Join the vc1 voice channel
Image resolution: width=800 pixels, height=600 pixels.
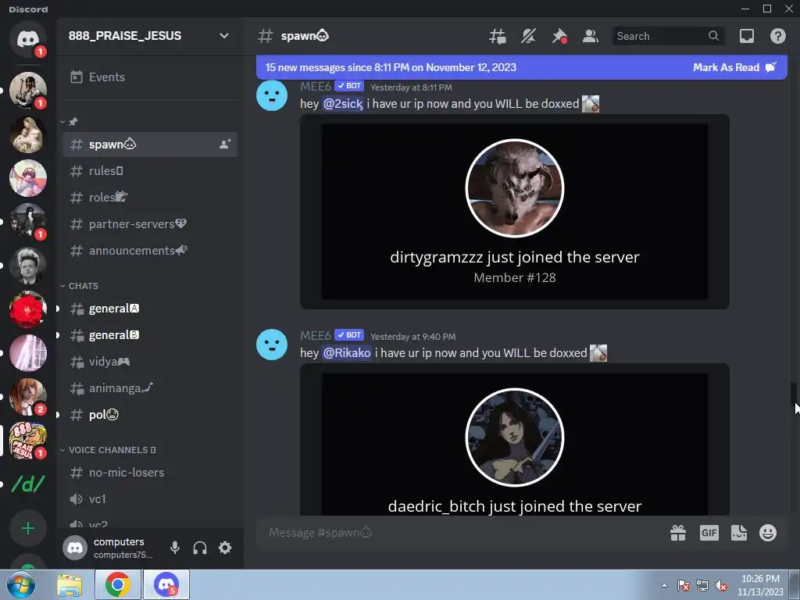149,499
